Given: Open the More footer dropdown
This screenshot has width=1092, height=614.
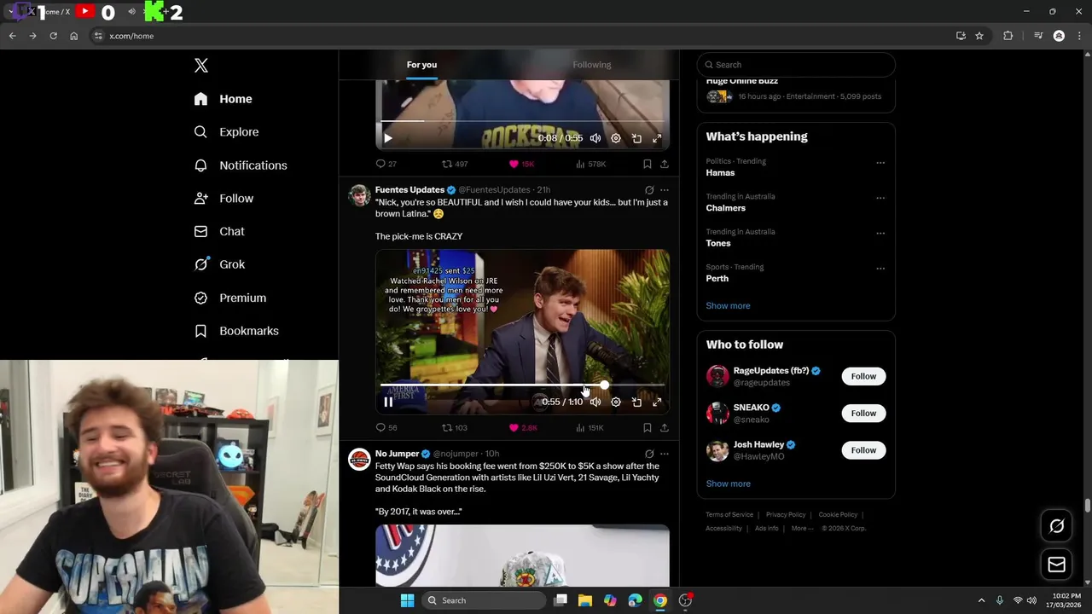Looking at the screenshot, I should (802, 529).
